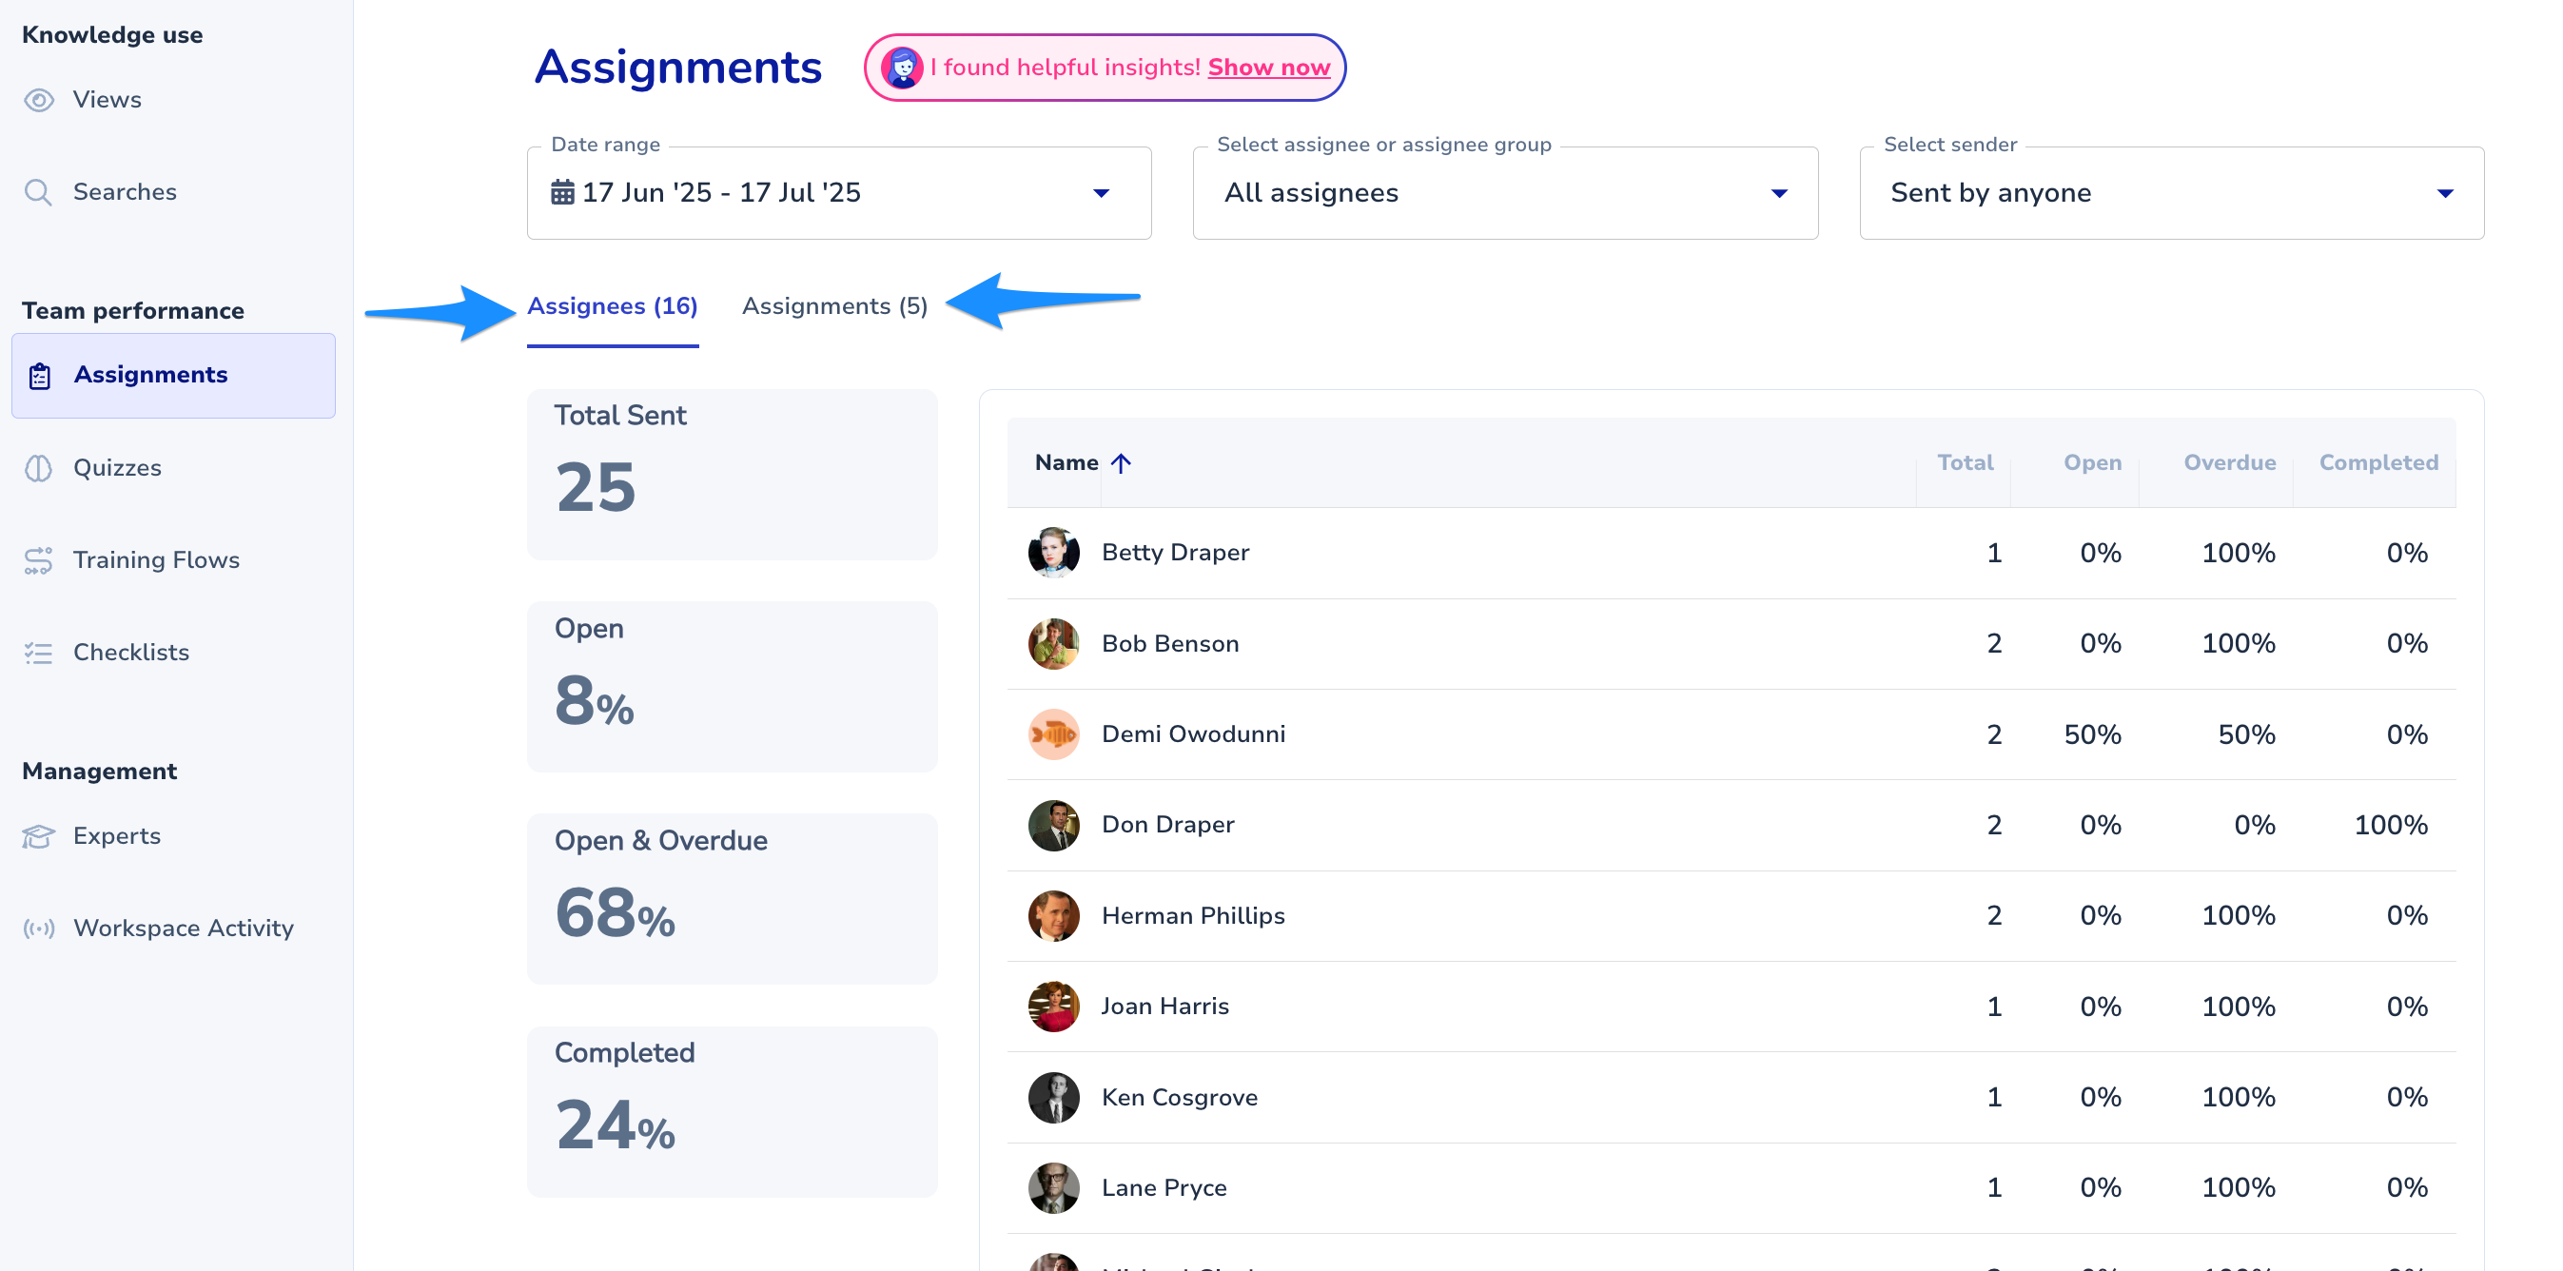The height and width of the screenshot is (1271, 2563).
Task: Click the Quizzes brain icon
Action: tap(38, 468)
